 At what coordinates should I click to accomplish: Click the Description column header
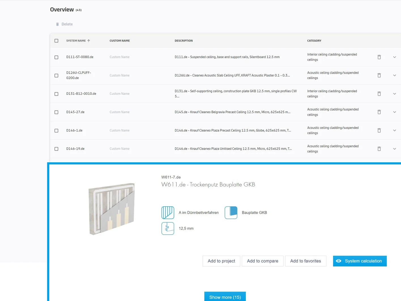tap(184, 41)
